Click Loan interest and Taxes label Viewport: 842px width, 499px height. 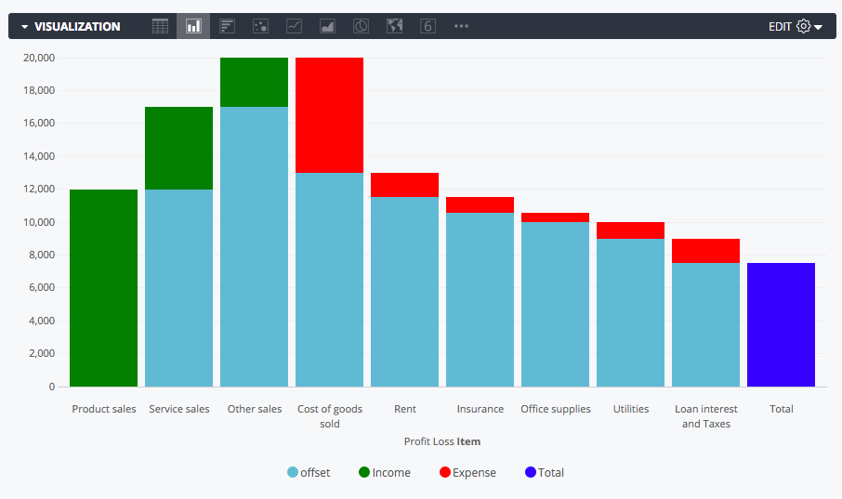point(705,416)
